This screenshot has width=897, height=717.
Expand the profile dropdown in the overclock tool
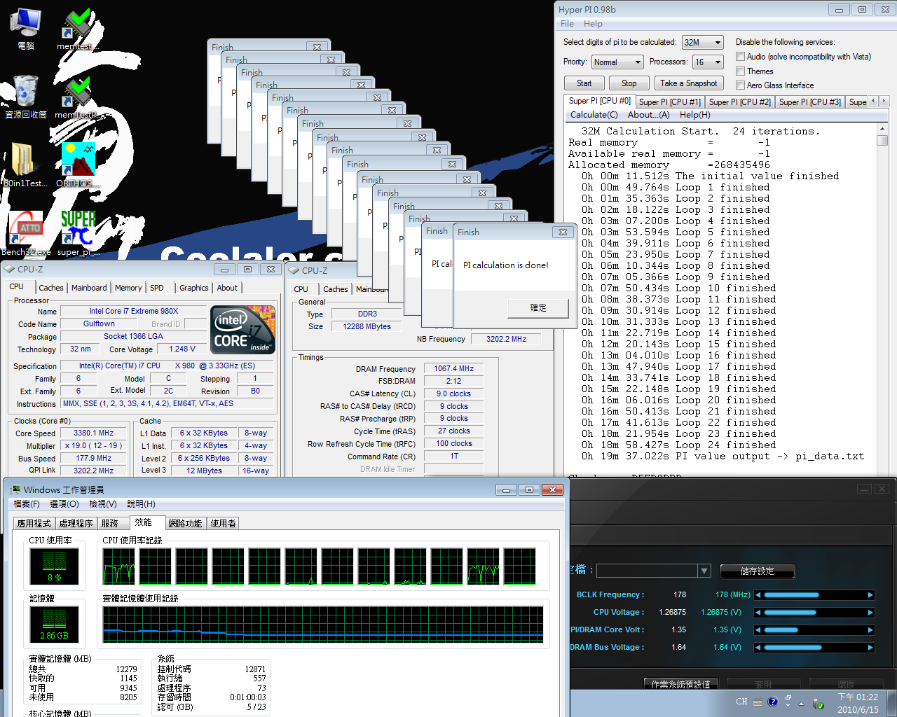click(704, 571)
